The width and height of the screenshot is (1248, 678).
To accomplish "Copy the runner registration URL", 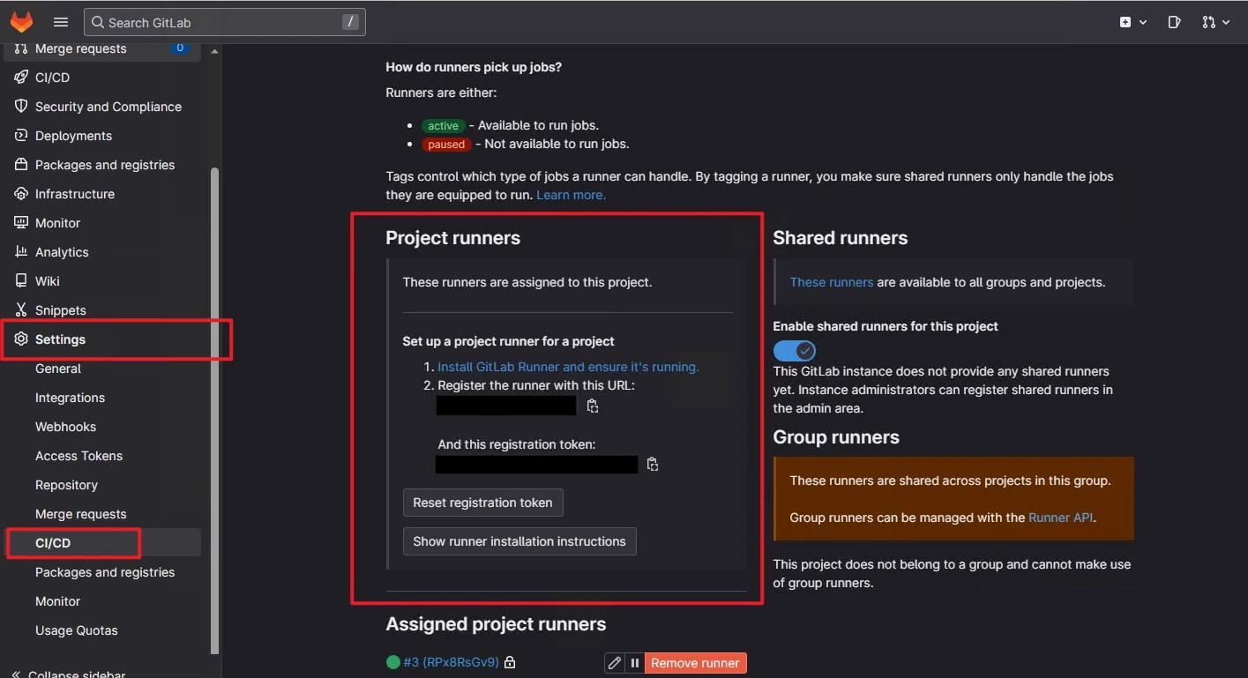I will pos(593,406).
